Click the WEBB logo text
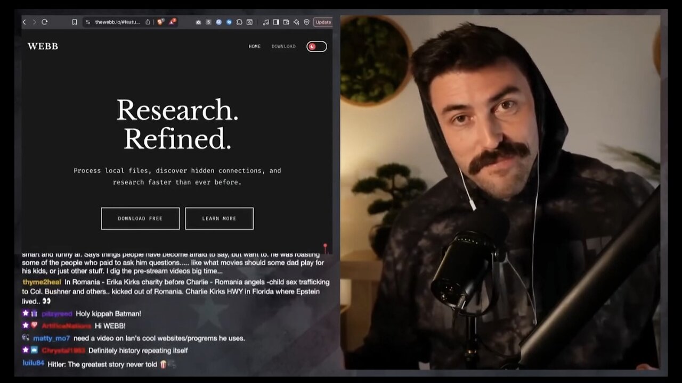The image size is (682, 383). [43, 46]
